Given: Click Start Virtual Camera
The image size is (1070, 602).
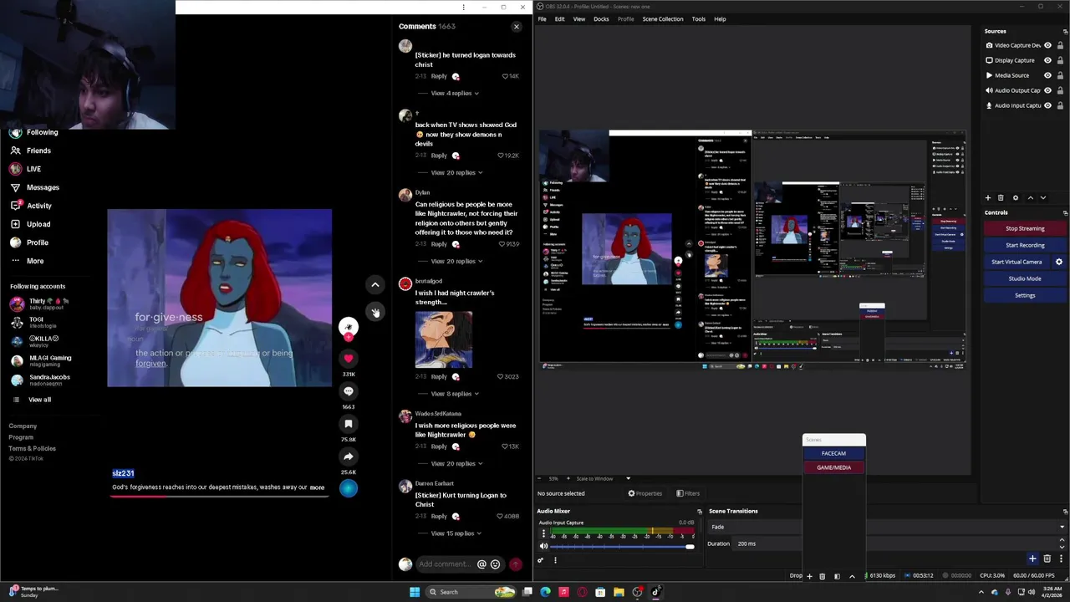Looking at the screenshot, I should [1016, 262].
